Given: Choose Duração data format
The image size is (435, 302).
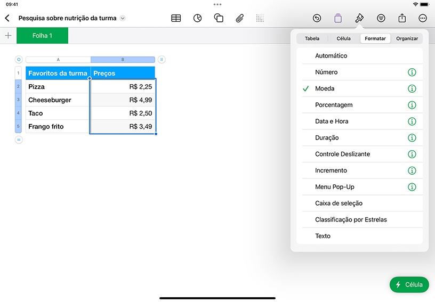Looking at the screenshot, I should pyautogui.click(x=359, y=137).
